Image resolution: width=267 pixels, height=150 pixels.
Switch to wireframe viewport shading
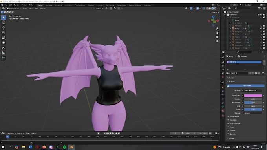207,9
